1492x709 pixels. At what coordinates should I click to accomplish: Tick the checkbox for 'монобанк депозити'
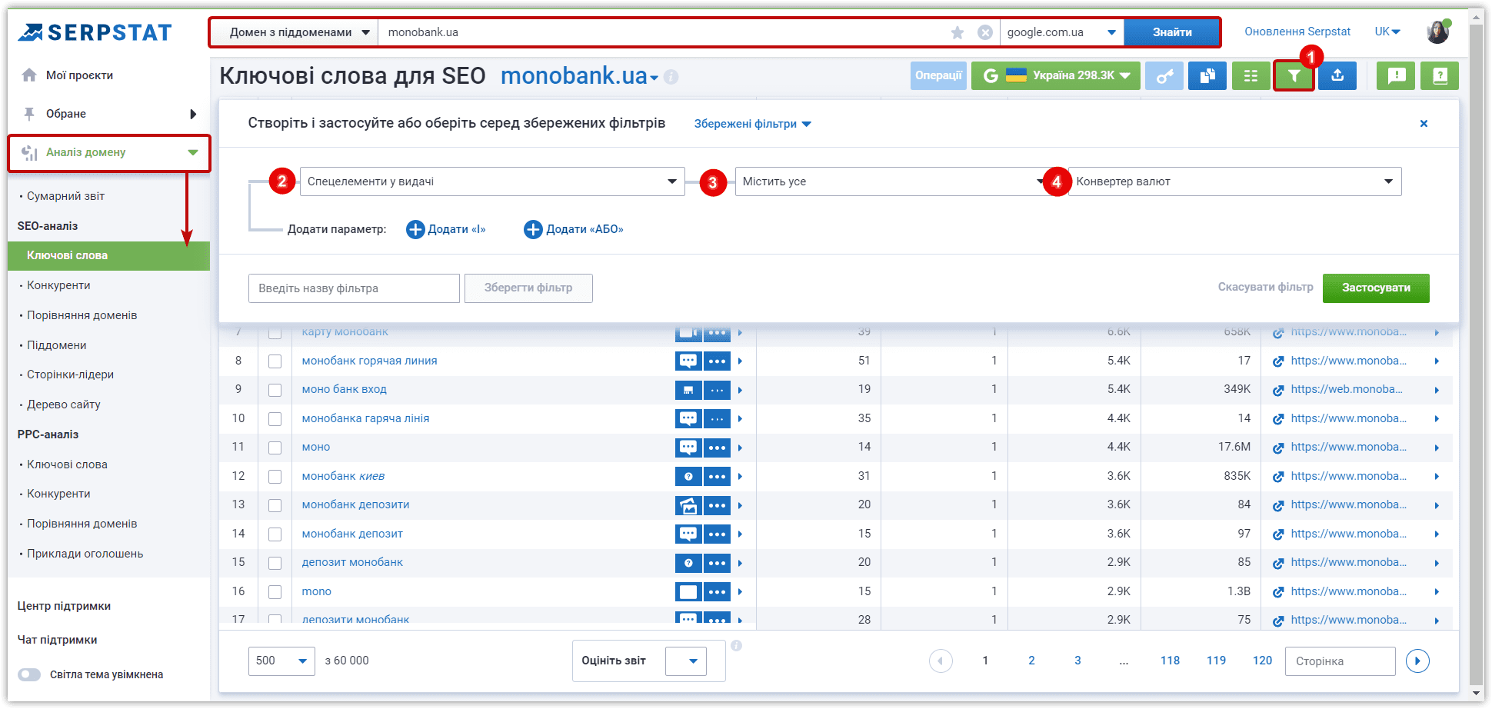point(275,505)
